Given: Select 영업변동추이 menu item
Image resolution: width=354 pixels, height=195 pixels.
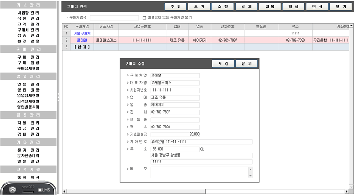Looking at the screenshot, I should (28, 107).
